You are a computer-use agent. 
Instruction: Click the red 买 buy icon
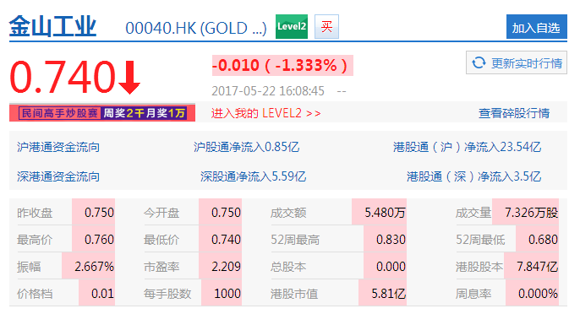point(326,27)
